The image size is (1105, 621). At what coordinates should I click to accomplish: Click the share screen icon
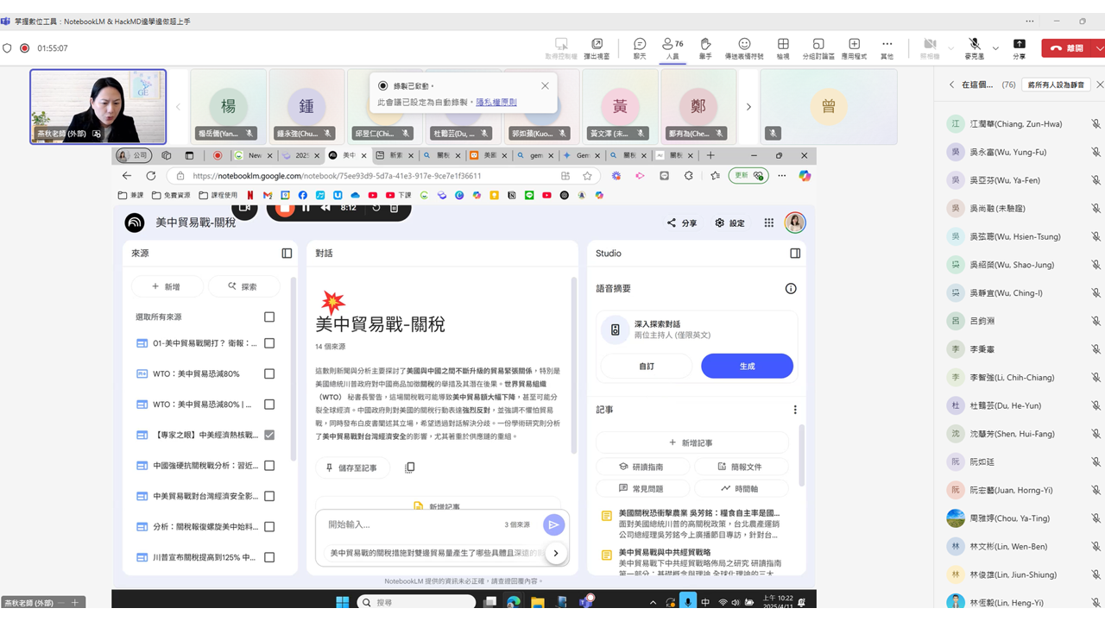1019,48
